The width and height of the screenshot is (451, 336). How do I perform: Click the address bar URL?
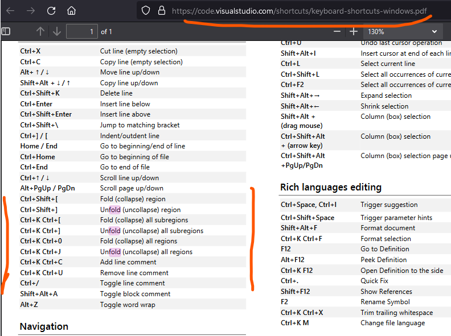pyautogui.click(x=299, y=11)
